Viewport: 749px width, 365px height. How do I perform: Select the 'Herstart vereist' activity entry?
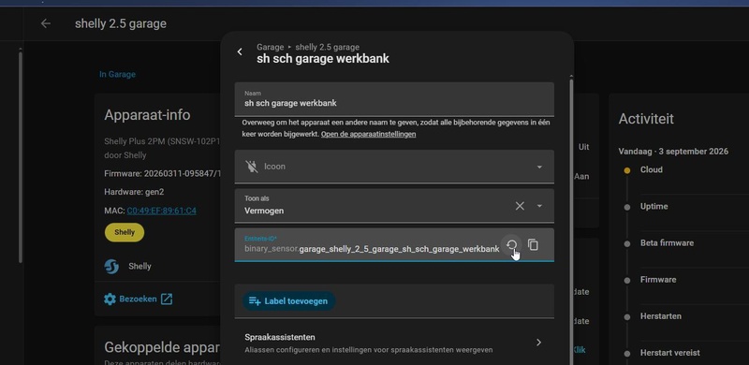670,353
